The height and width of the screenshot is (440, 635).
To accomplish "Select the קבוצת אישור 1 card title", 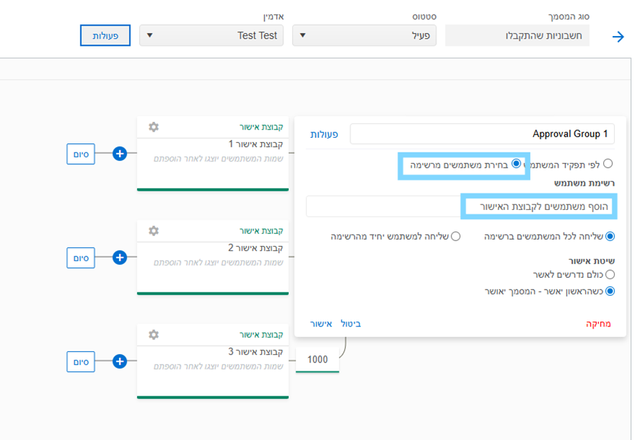I will [x=256, y=144].
